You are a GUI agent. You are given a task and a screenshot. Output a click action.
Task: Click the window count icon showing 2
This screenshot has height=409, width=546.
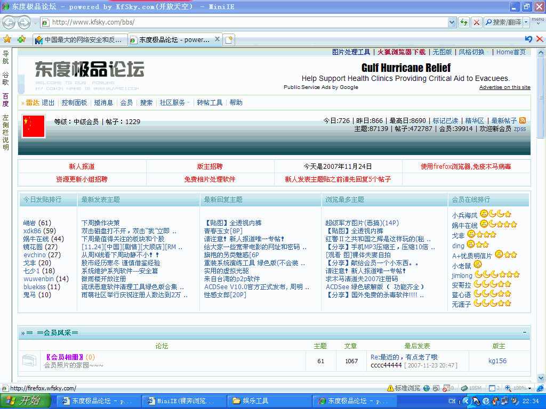(492, 388)
